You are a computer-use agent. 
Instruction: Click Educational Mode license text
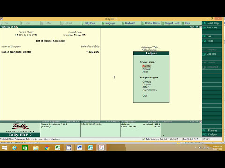coord(91,124)
